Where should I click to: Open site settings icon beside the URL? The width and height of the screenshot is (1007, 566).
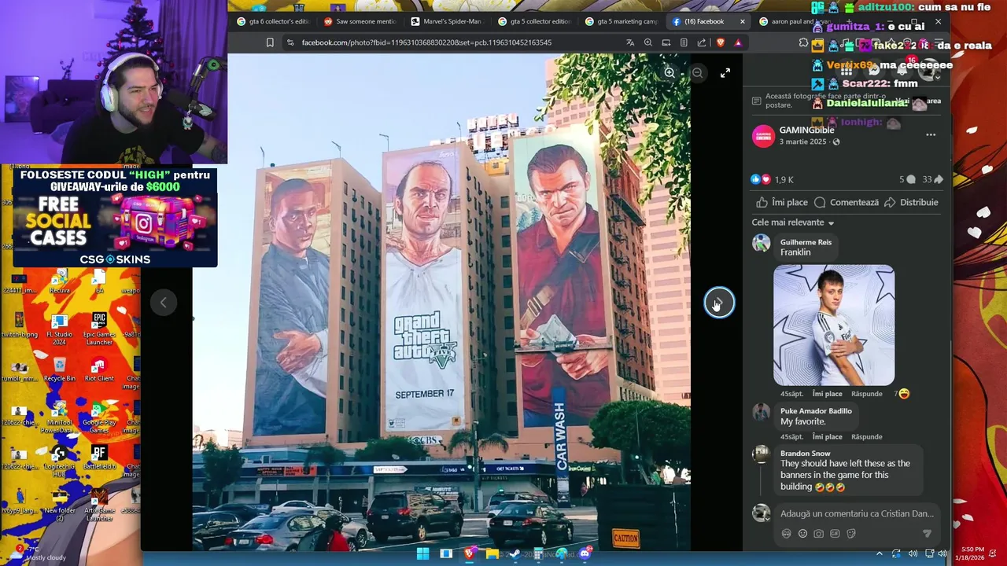290,42
